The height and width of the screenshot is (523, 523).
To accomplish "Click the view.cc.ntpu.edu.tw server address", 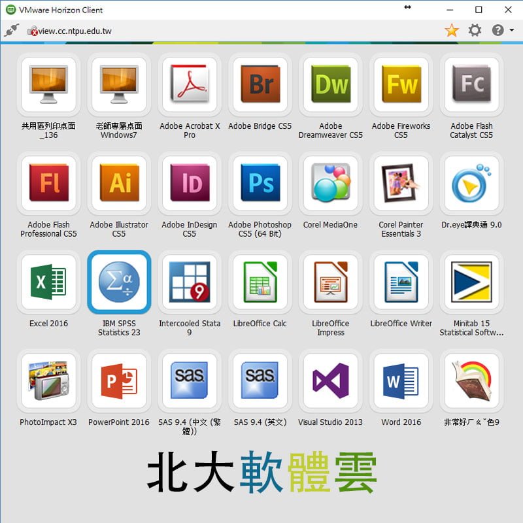I will click(75, 31).
